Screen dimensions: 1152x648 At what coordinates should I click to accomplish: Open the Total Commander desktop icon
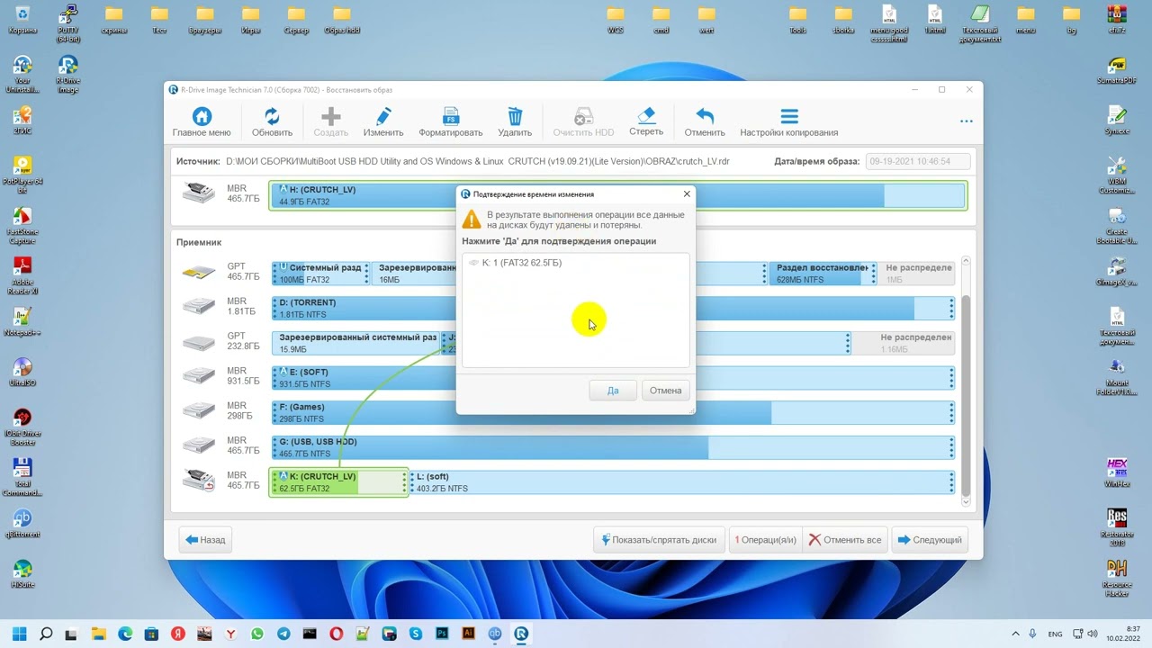coord(22,478)
